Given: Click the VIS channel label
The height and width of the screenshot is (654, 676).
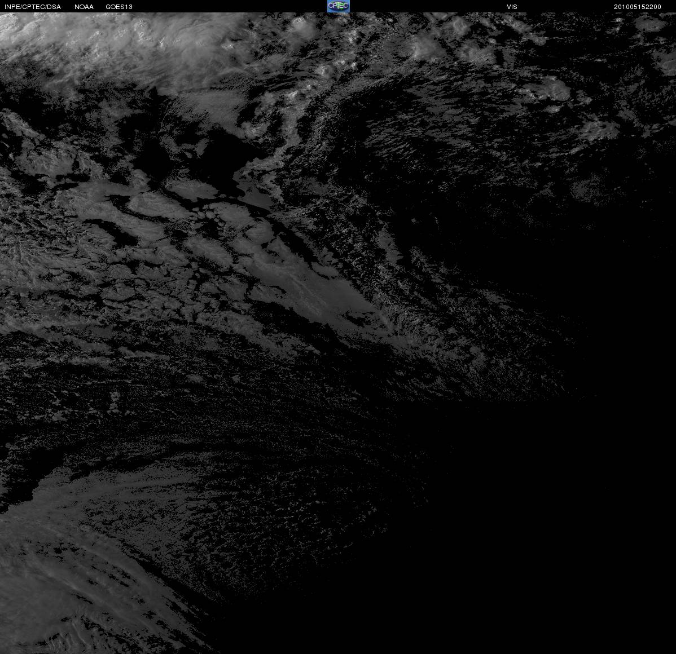Looking at the screenshot, I should click(512, 7).
